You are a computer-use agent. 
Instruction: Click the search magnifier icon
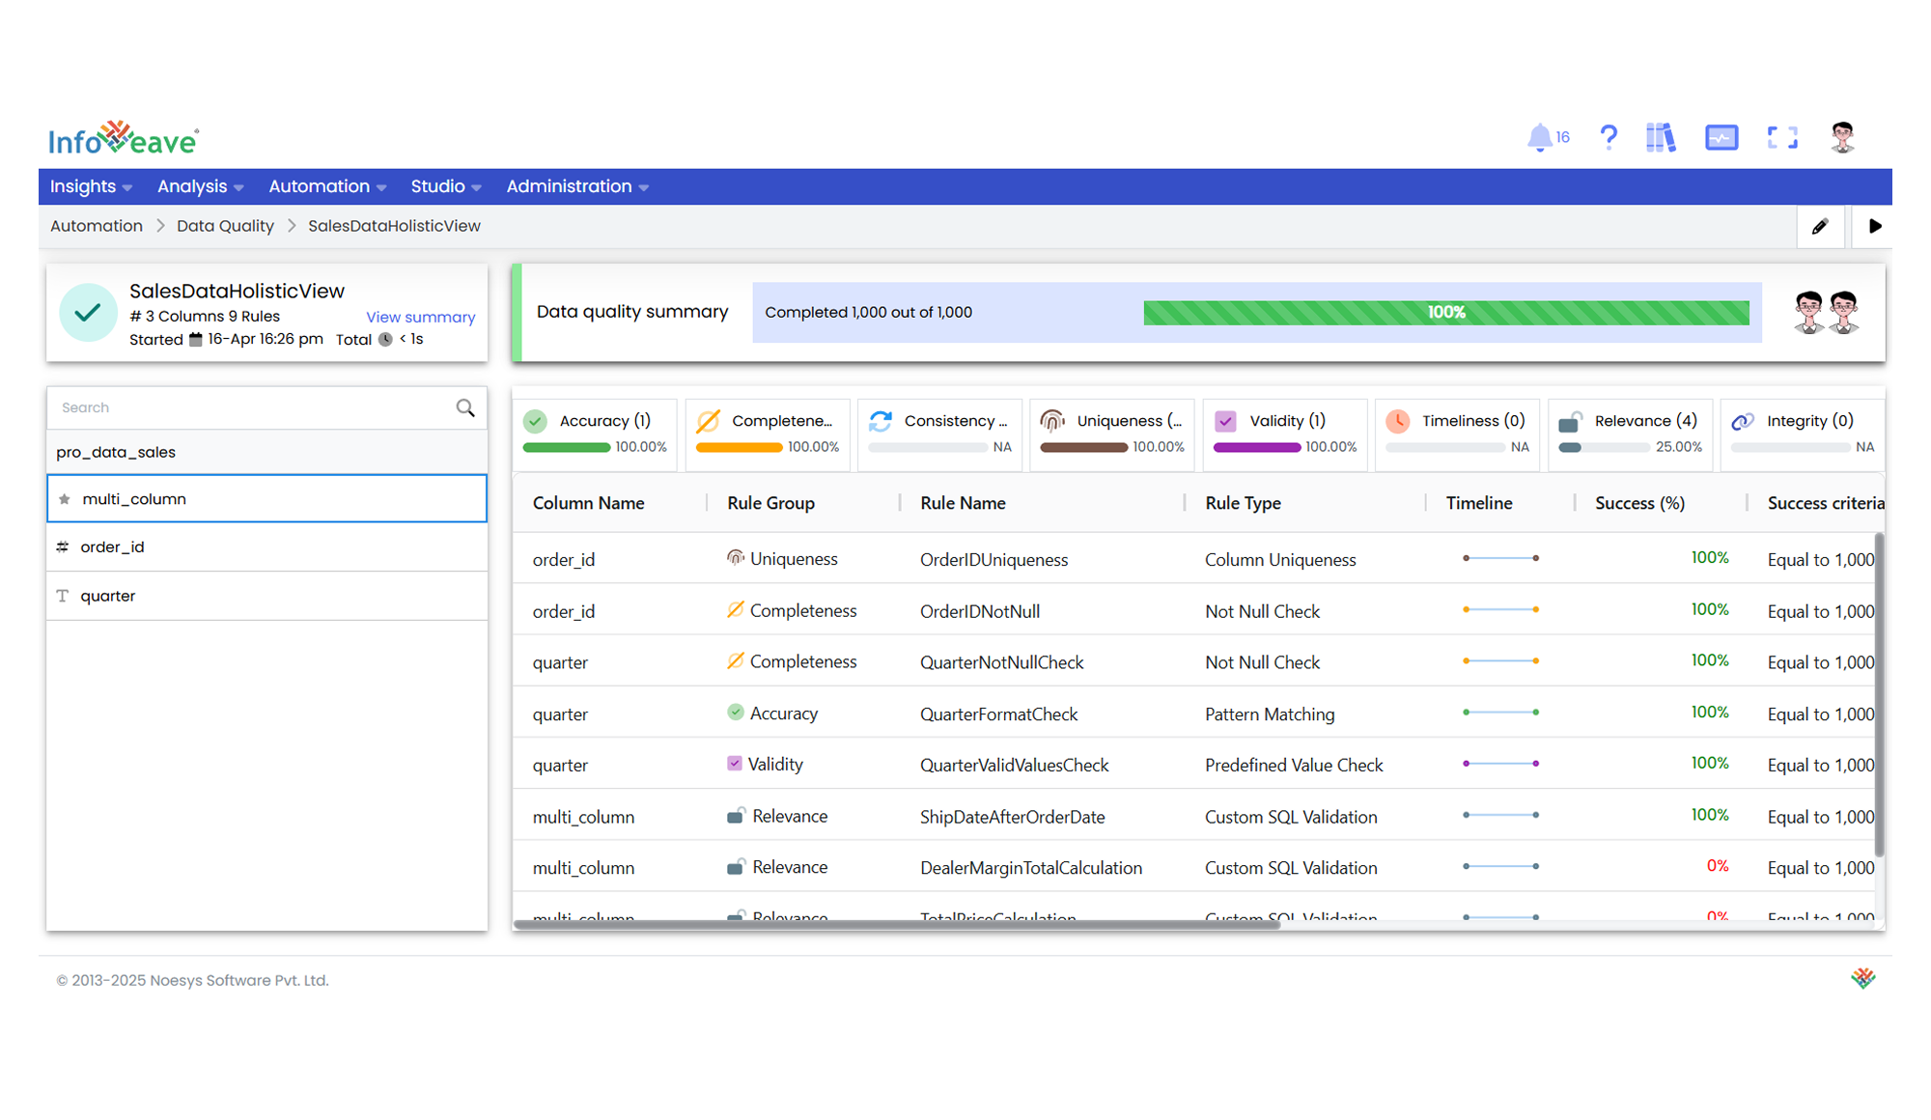[465, 407]
